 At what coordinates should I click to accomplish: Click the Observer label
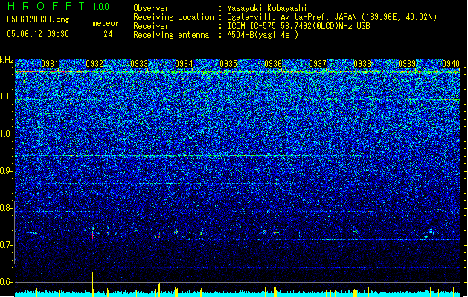click(x=151, y=8)
